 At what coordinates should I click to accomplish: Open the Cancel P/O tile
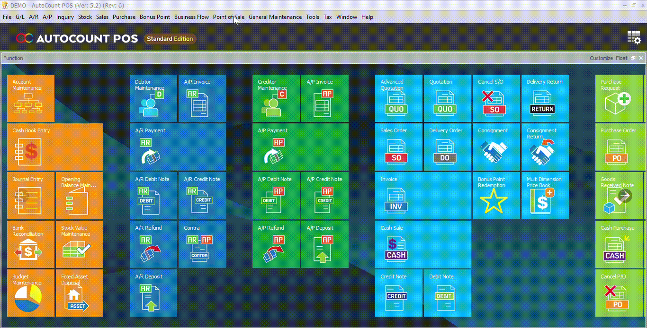coord(619,293)
